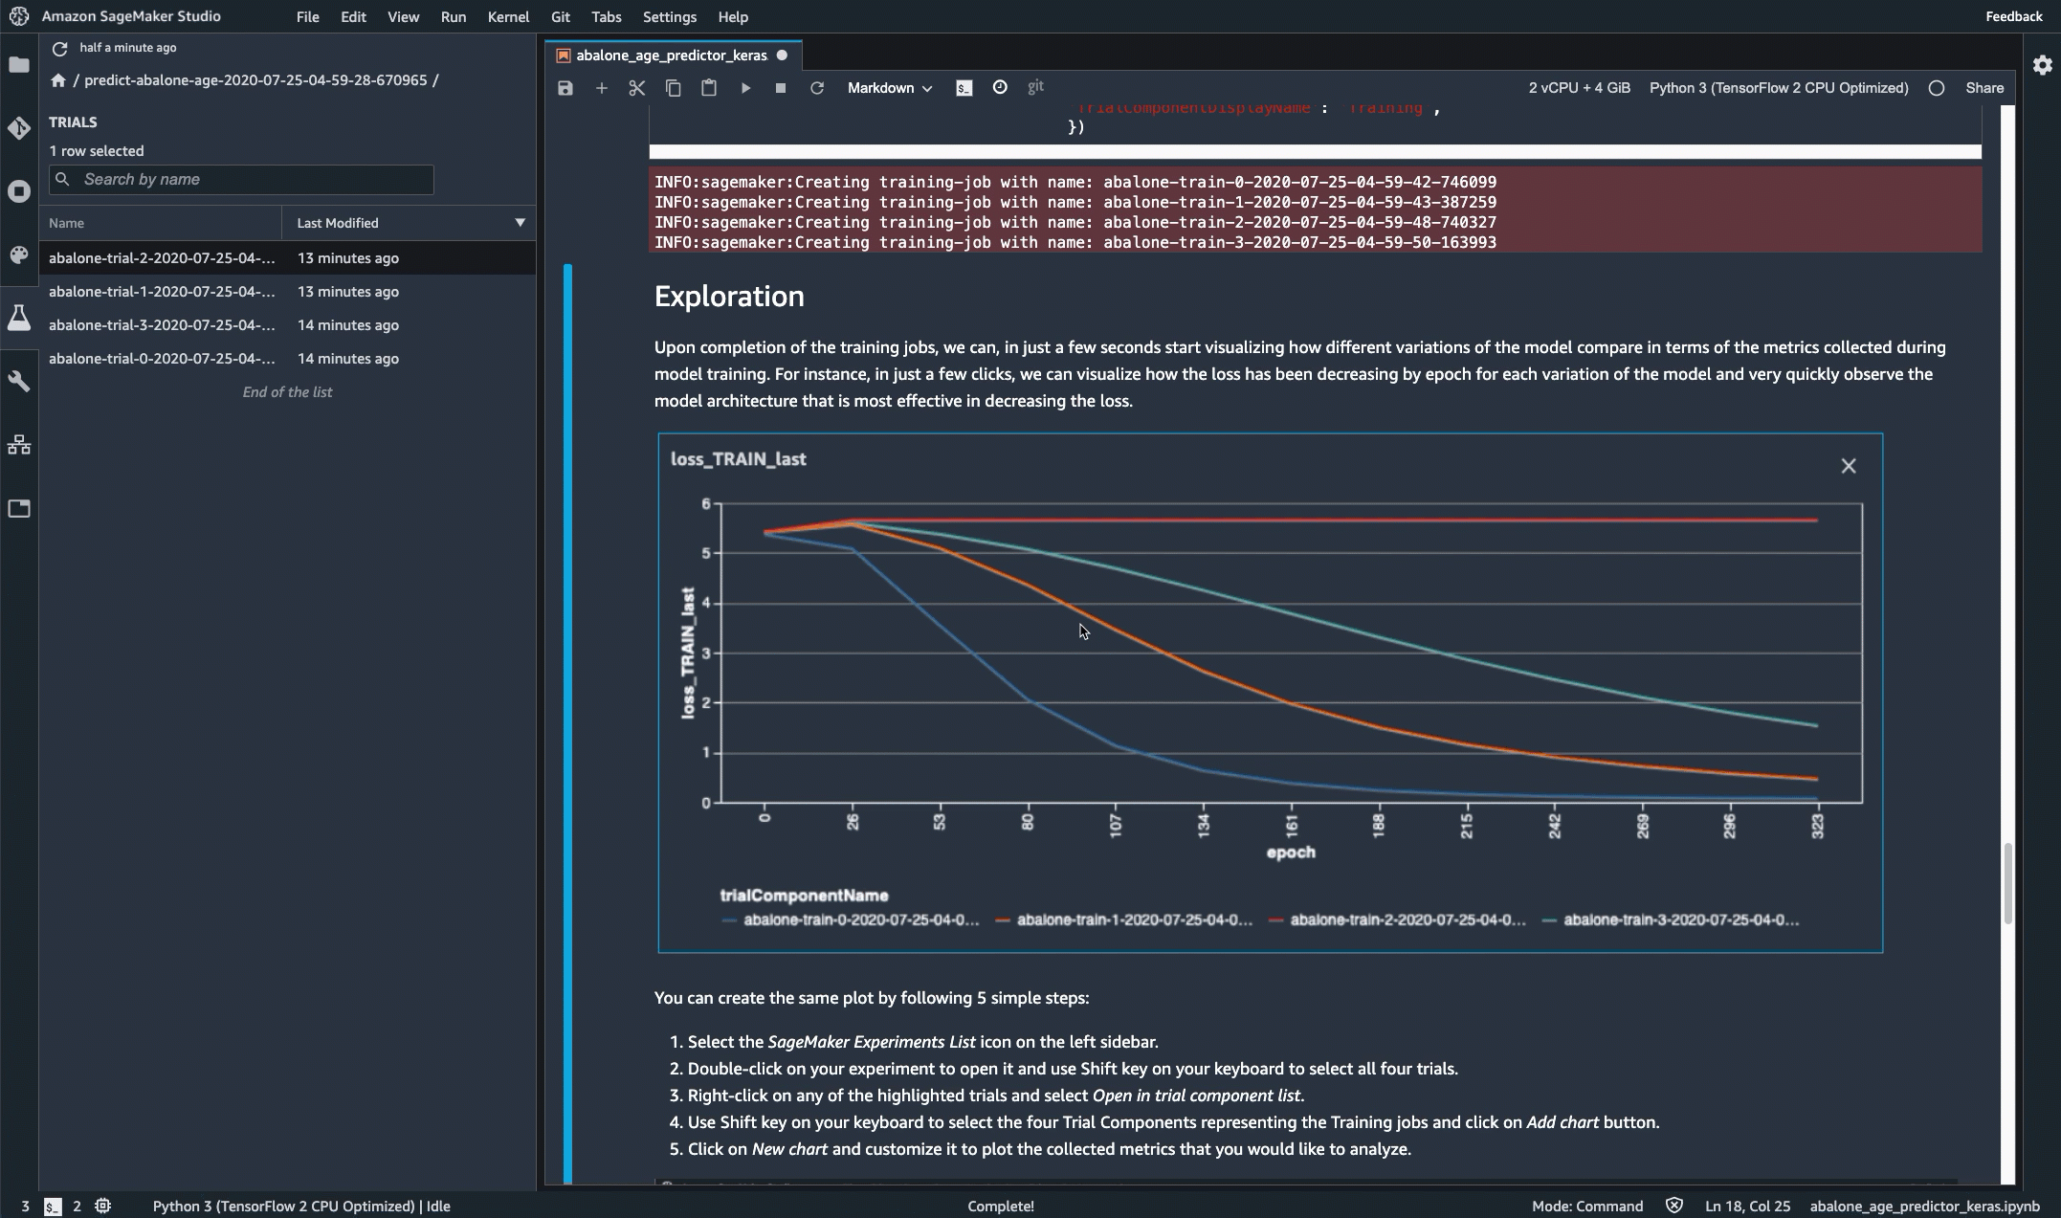Viewport: 2061px width, 1218px height.
Task: Select trial abalone-trial-0 row
Action: click(287, 359)
